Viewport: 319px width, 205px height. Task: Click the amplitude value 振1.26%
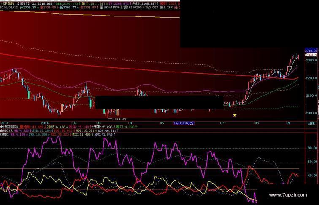coord(166,7)
